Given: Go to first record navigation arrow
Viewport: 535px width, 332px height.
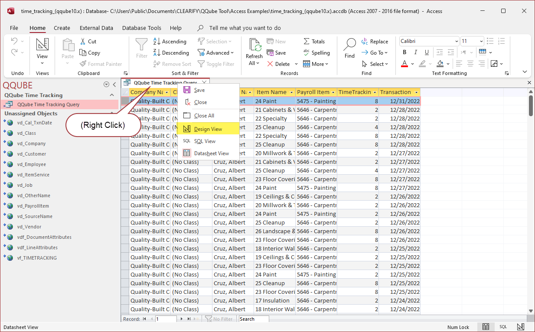Looking at the screenshot, I should 144,319.
